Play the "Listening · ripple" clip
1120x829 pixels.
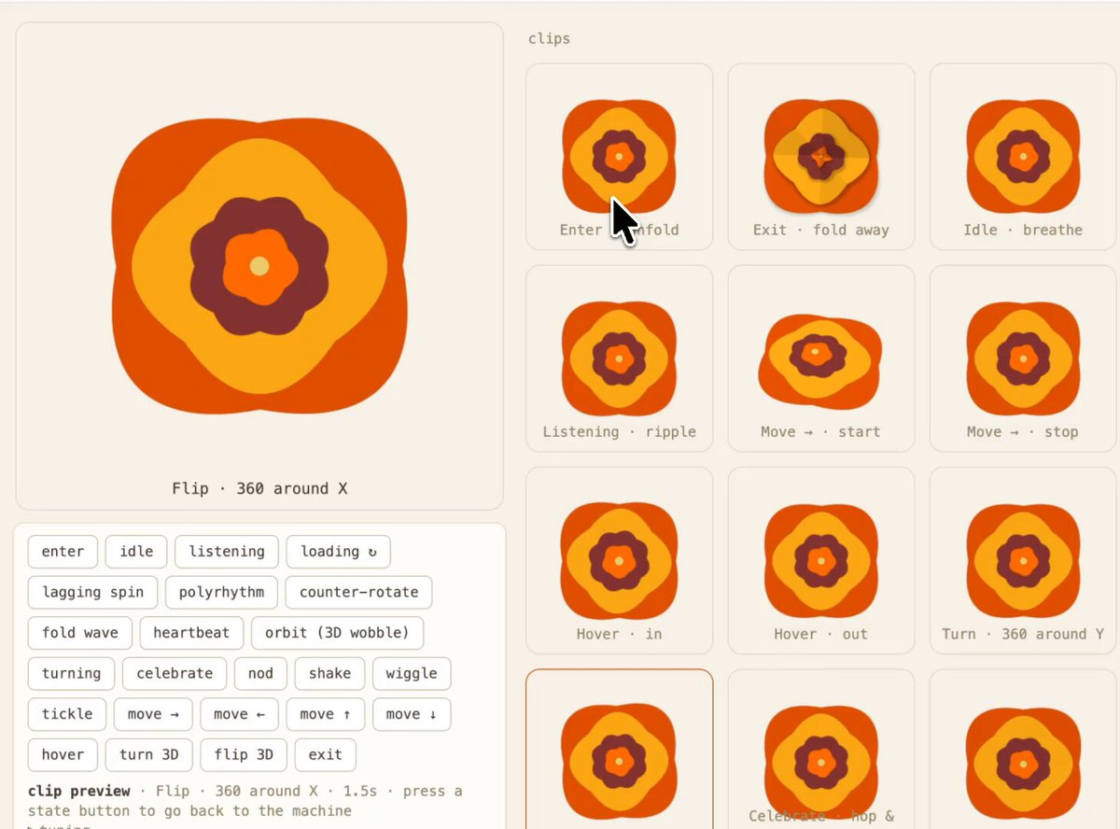click(x=620, y=358)
